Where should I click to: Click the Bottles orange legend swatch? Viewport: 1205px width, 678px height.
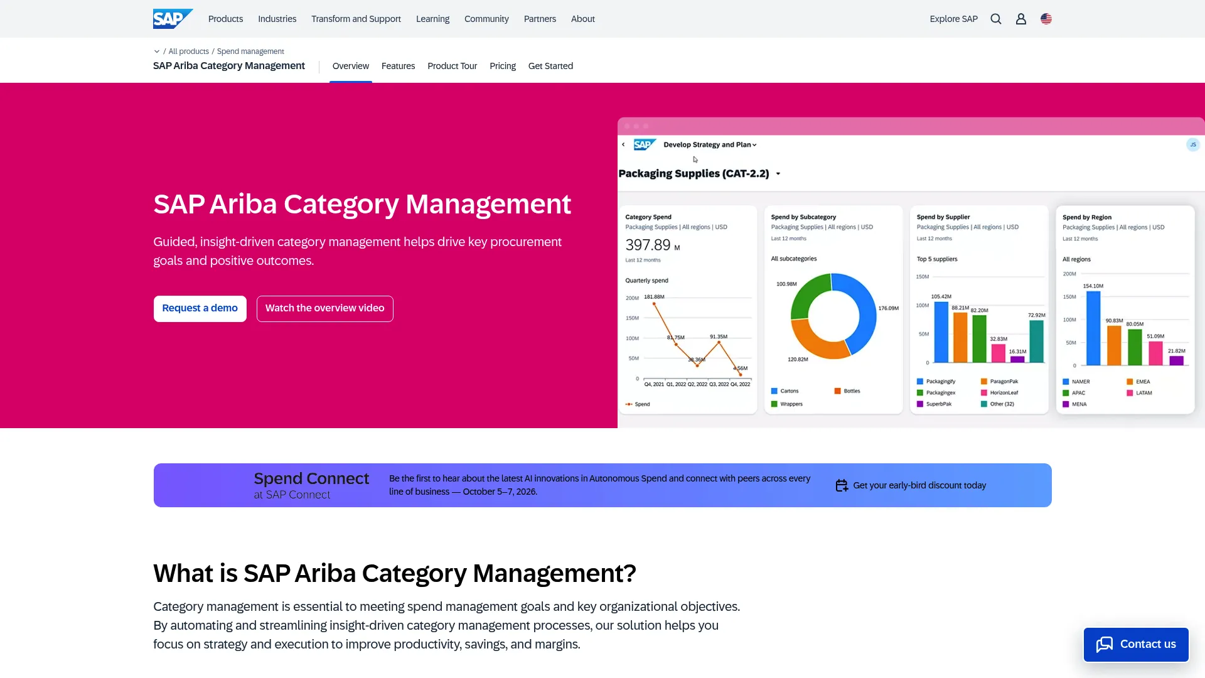point(837,391)
